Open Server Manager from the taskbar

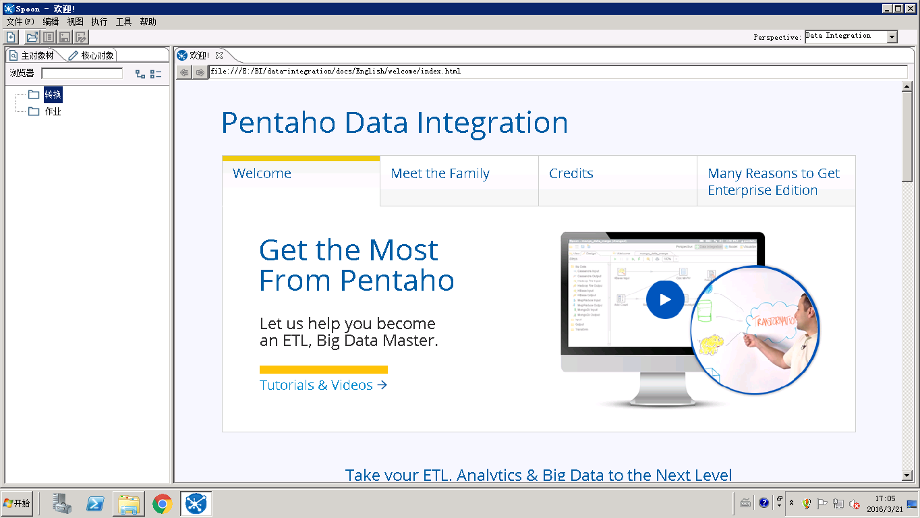coord(62,504)
